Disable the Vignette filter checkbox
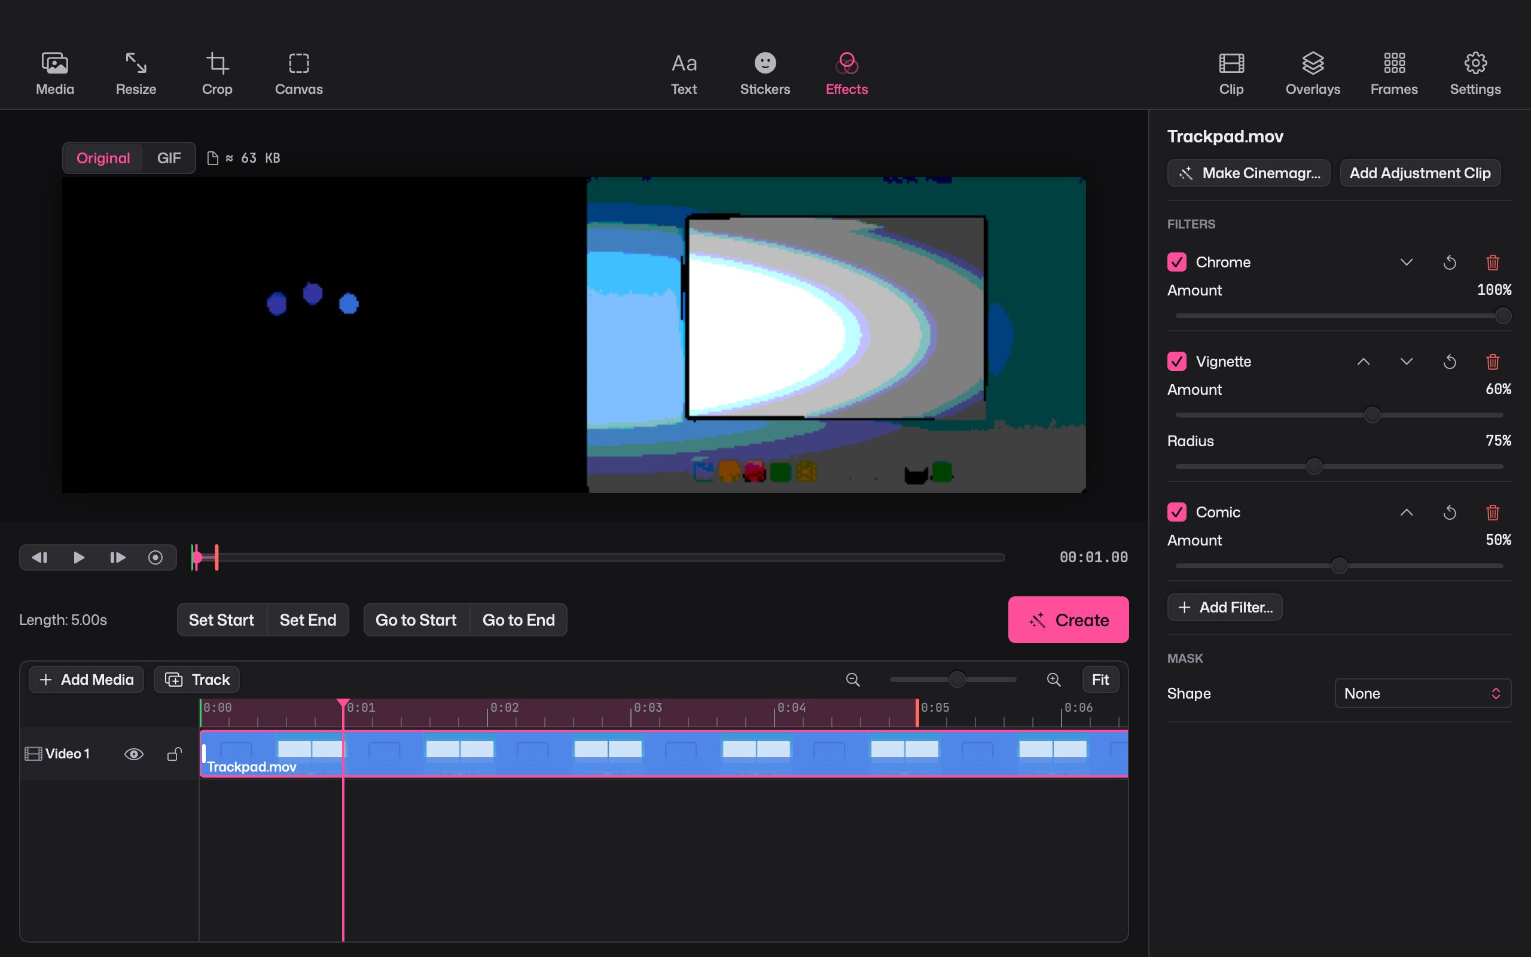 1177,361
